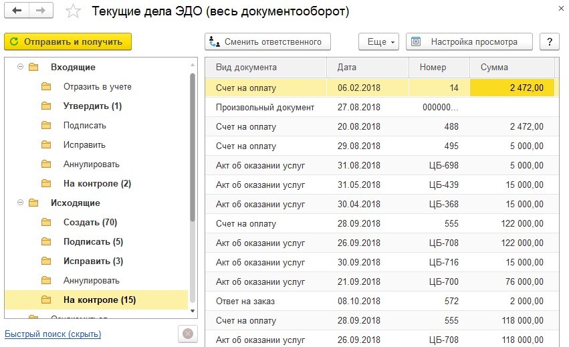Collapse the Входящие tree group
The width and height of the screenshot is (569, 347).
[x=20, y=68]
